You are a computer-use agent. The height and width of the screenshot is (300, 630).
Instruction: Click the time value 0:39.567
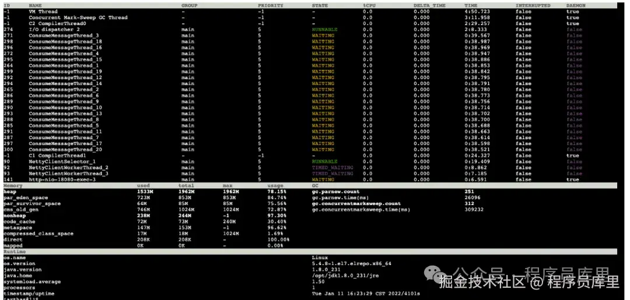(x=477, y=36)
